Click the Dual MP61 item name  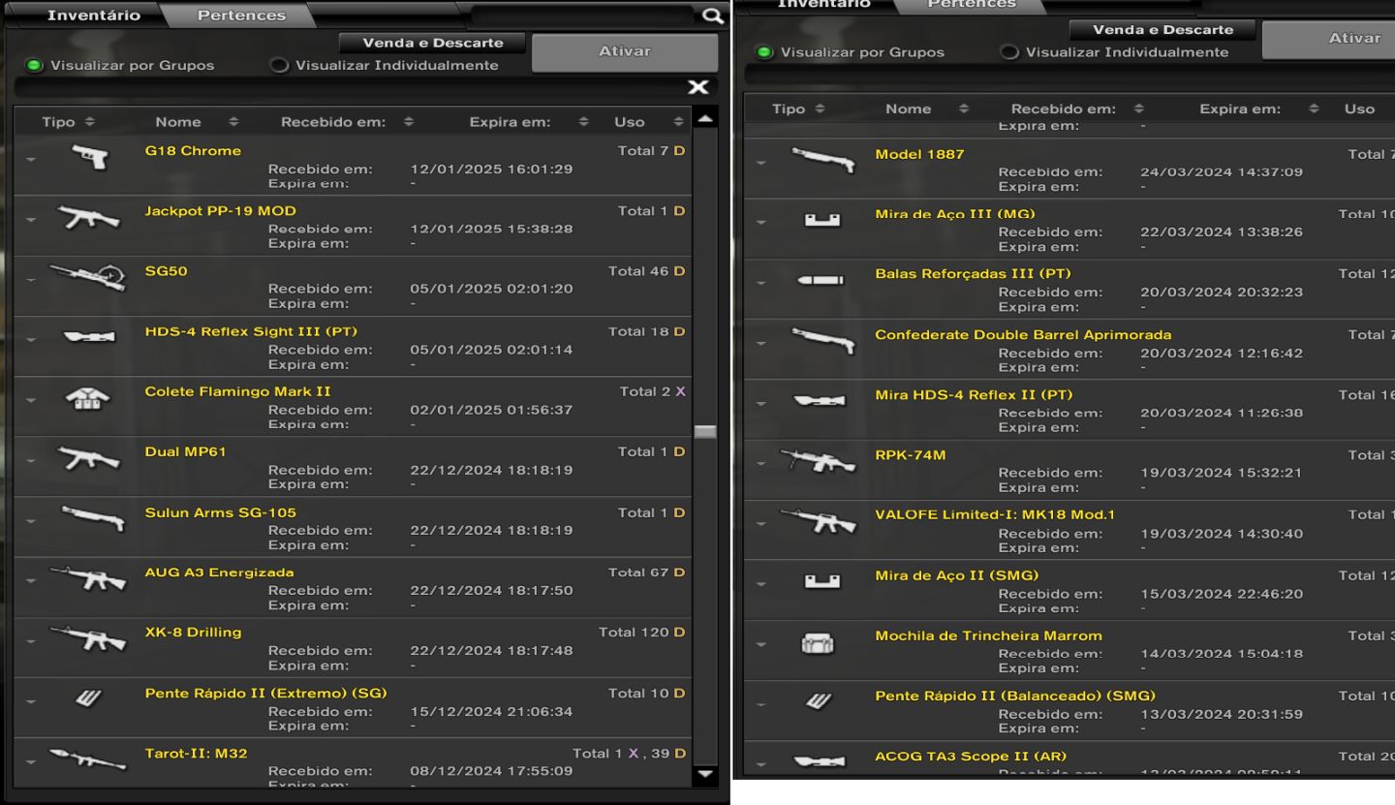(x=185, y=451)
